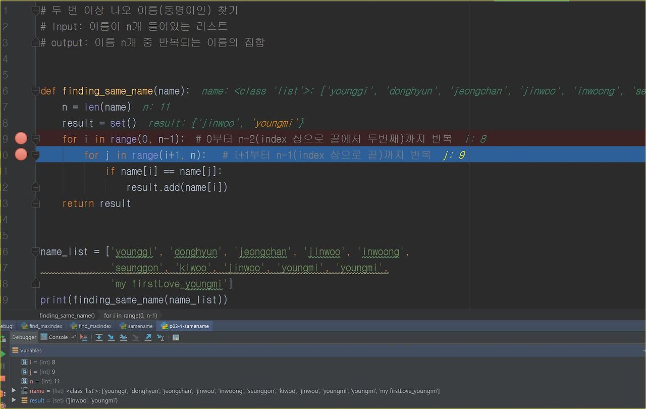Click the Step Into debug icon
Viewport: 646px width, 409px height.
click(111, 337)
